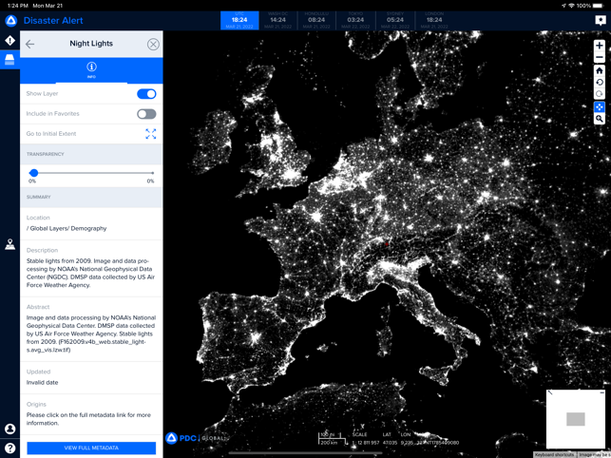Click the map scale value readout

pos(366,443)
